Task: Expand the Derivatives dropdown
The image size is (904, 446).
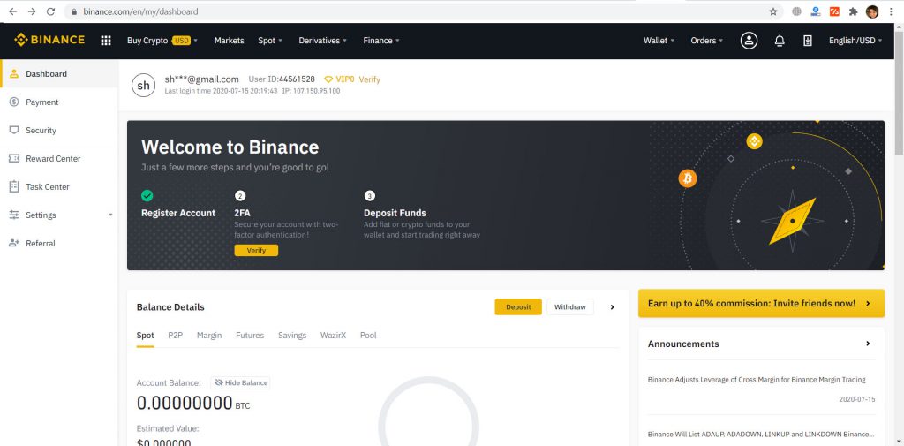Action: click(323, 41)
